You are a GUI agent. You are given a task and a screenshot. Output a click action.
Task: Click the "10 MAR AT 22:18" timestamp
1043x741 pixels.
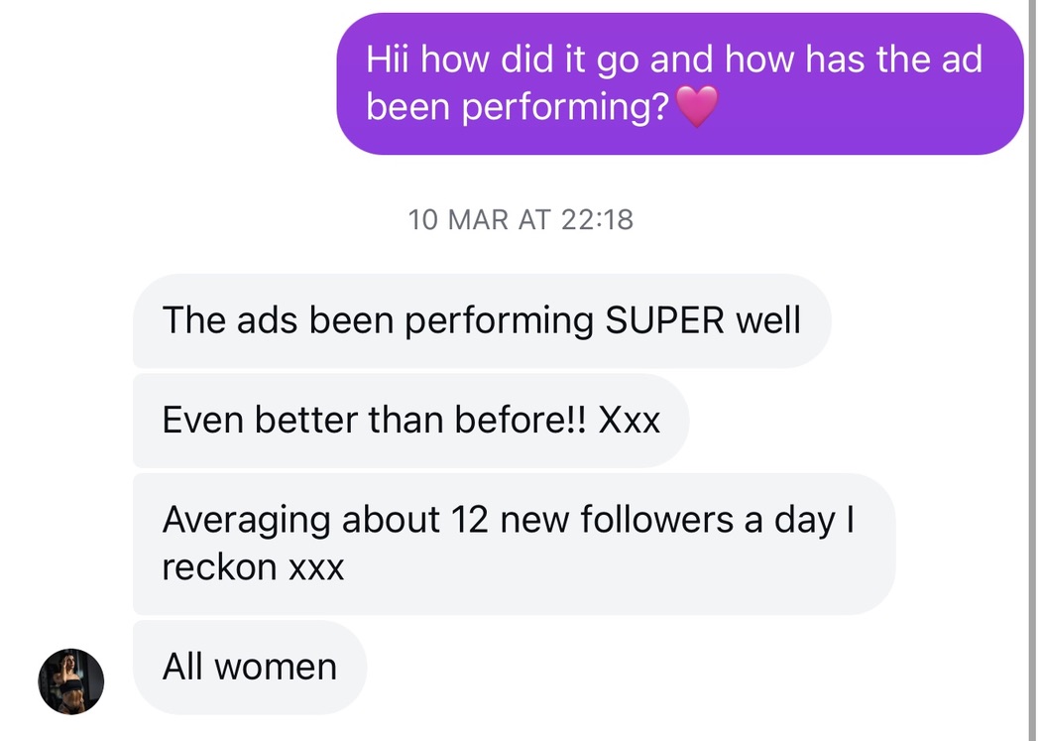[522, 219]
